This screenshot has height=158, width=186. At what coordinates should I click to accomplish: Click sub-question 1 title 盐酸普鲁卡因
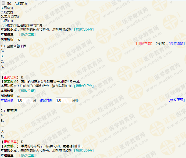coord(16,46)
